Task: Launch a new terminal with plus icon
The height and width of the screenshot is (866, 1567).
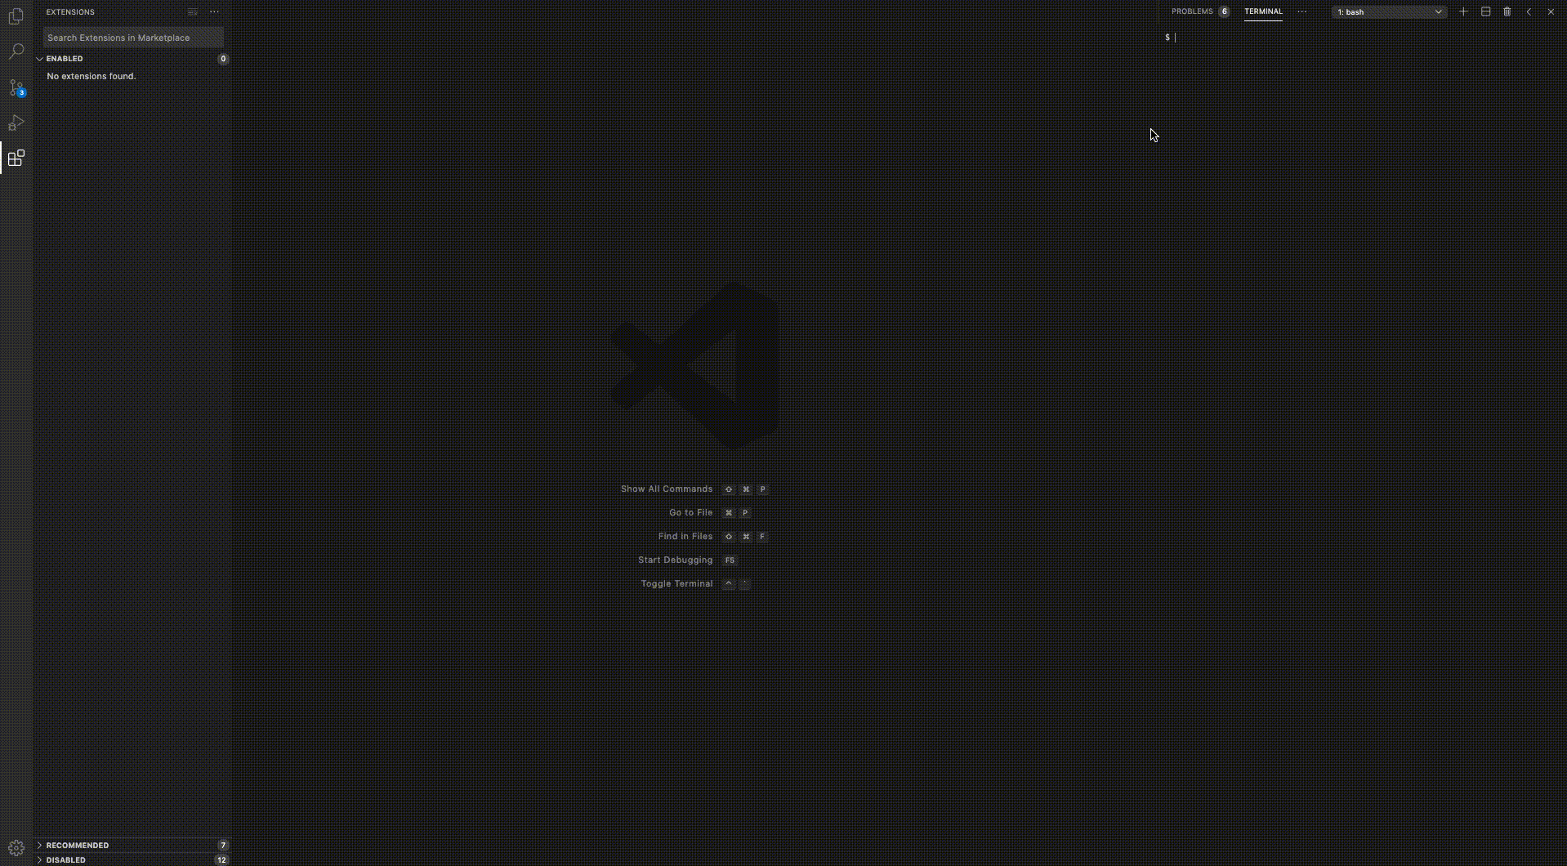Action: point(1462,11)
